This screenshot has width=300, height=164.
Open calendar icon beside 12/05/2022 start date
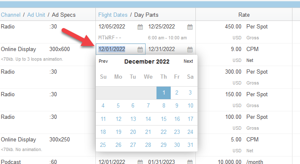click(x=140, y=27)
